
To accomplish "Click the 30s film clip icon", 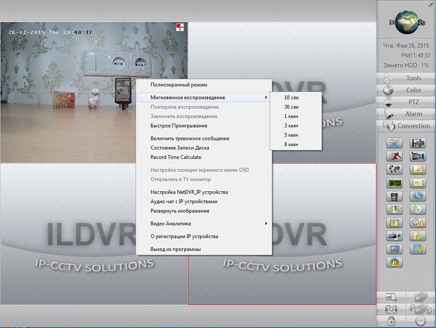I will tap(418, 143).
